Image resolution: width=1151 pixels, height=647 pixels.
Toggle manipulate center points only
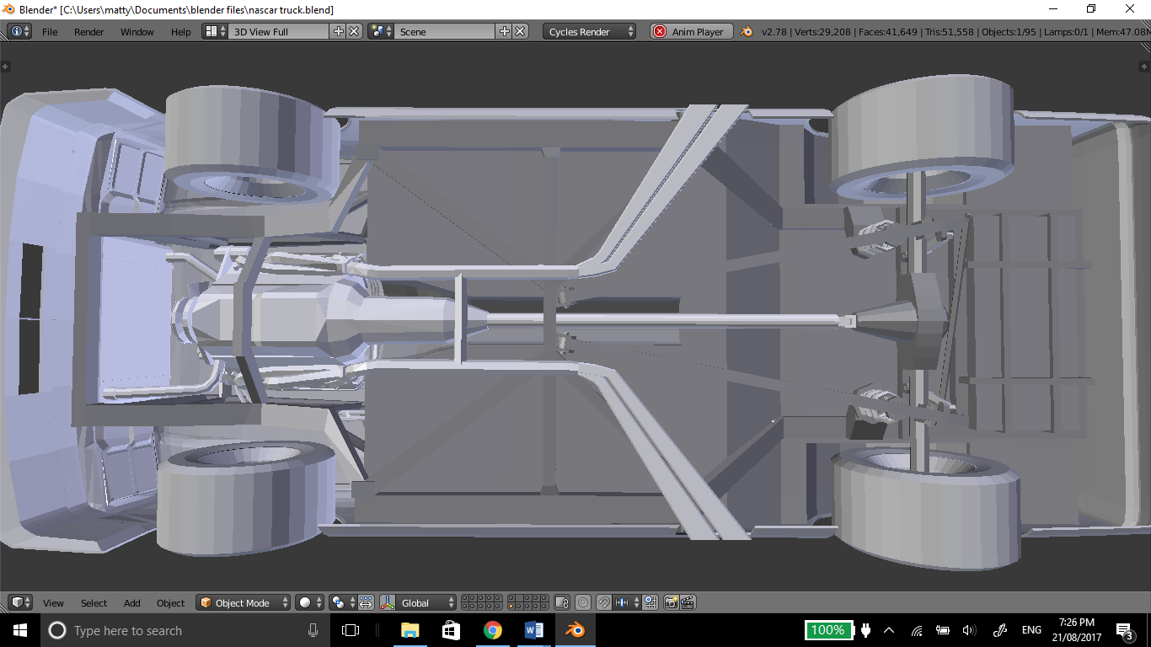coord(366,602)
